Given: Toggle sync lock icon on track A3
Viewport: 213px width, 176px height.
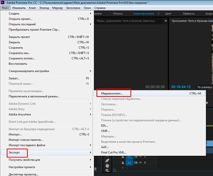Looking at the screenshot, I should 136,163.
